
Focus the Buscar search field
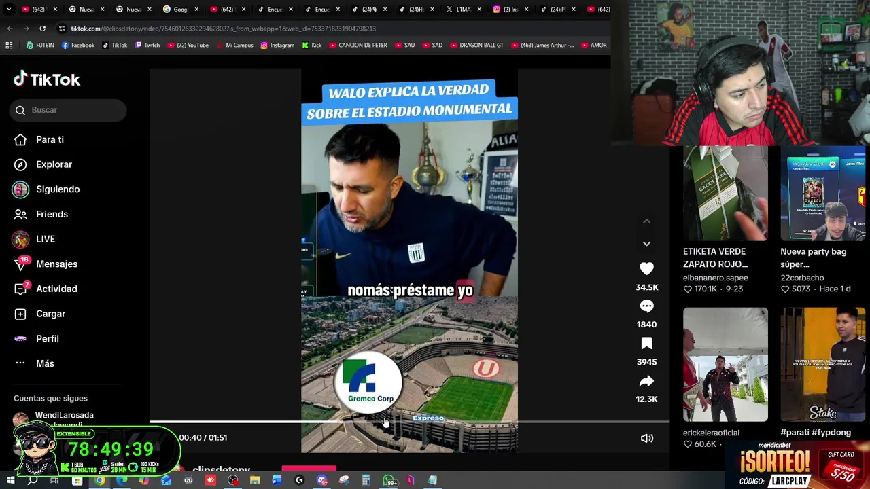[68, 110]
